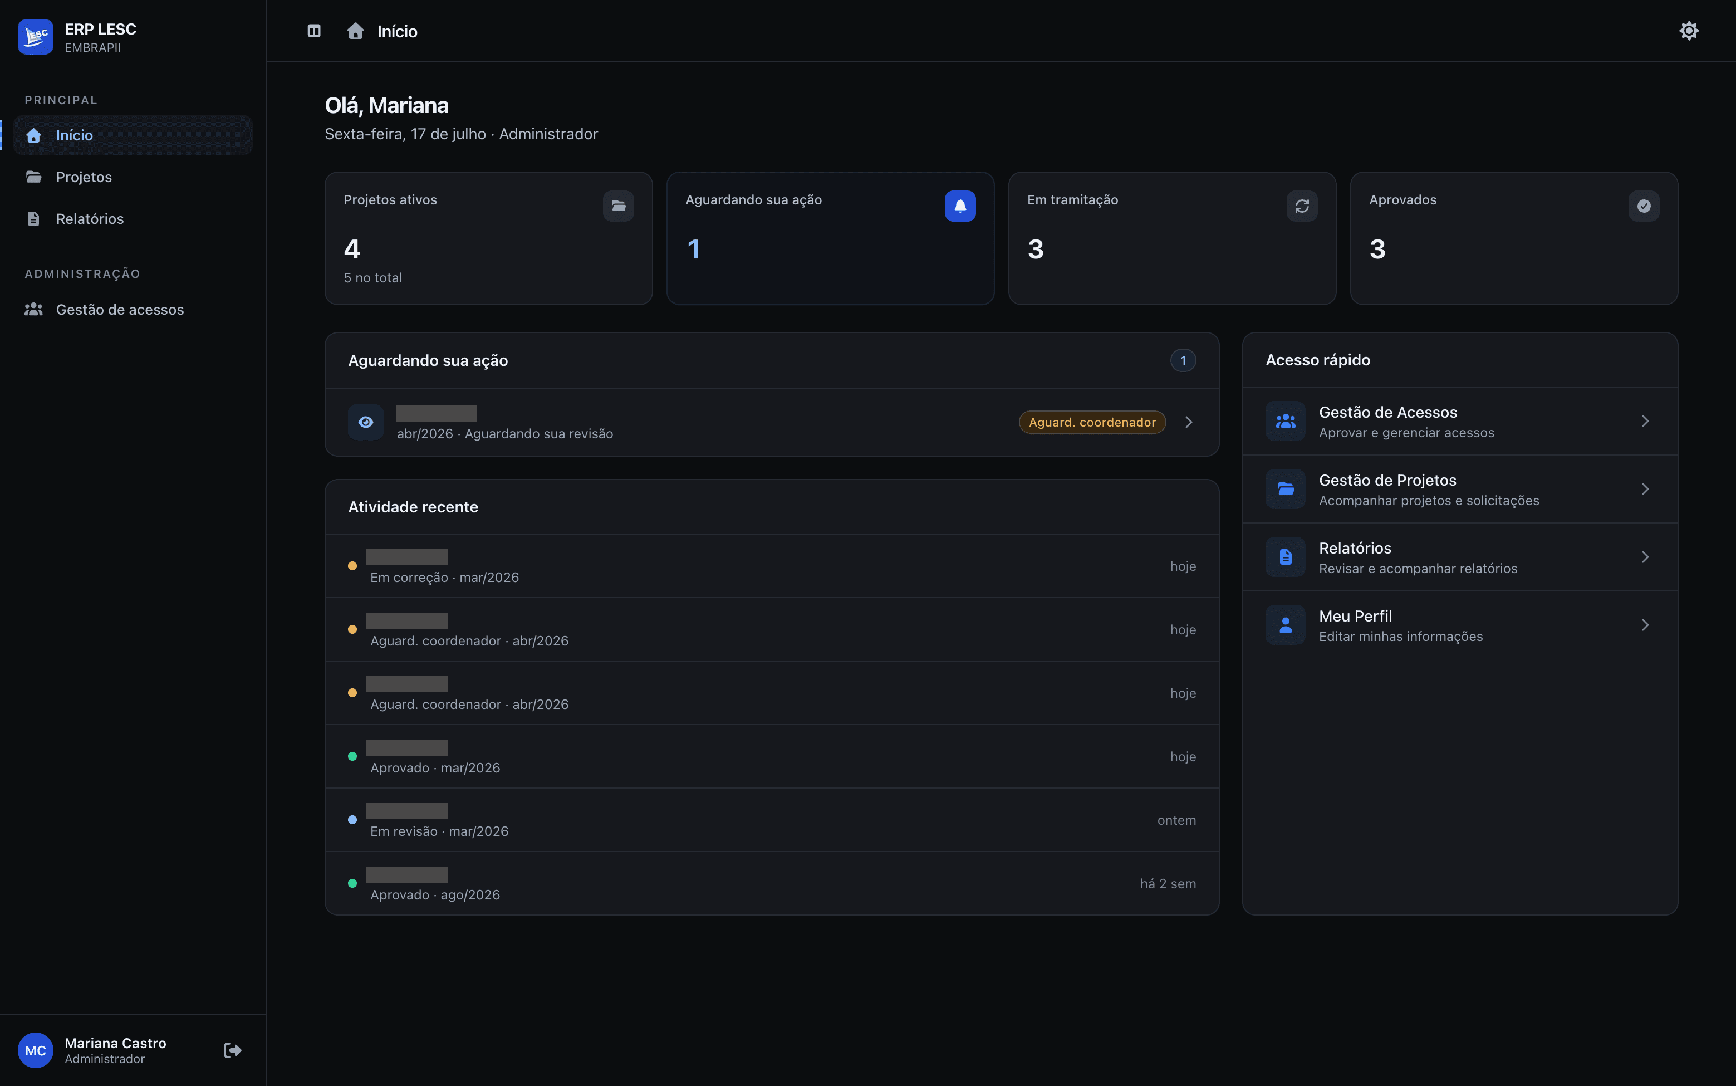This screenshot has height=1086, width=1736.
Task: Open Gestão de Acessos quick access link
Action: click(1460, 422)
